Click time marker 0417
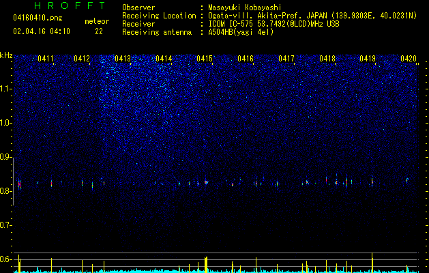Screen dimensions: 429x273 tap(286, 58)
